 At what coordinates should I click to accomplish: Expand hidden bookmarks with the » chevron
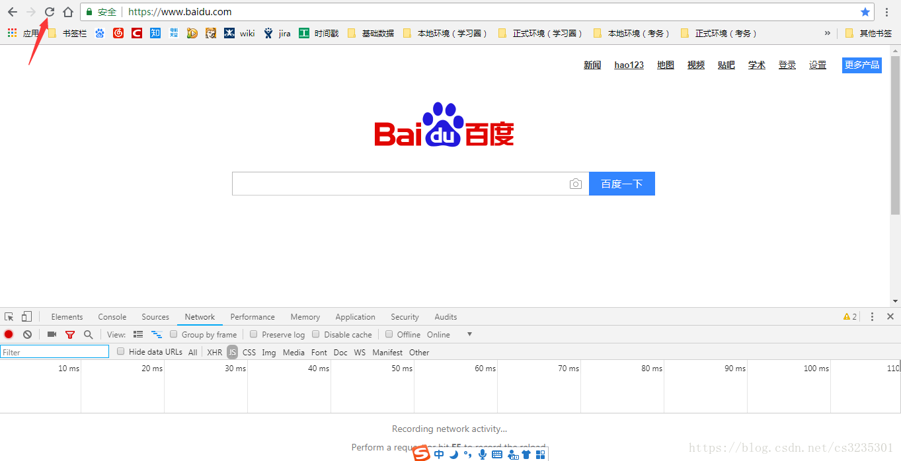click(827, 33)
